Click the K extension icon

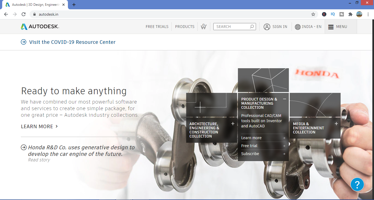pyautogui.click(x=324, y=14)
